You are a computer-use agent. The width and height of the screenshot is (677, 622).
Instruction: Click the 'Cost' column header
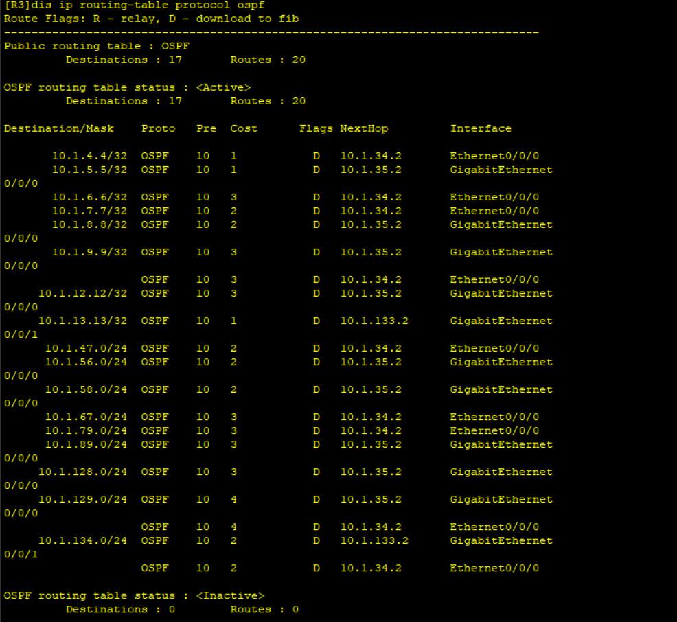pos(244,128)
